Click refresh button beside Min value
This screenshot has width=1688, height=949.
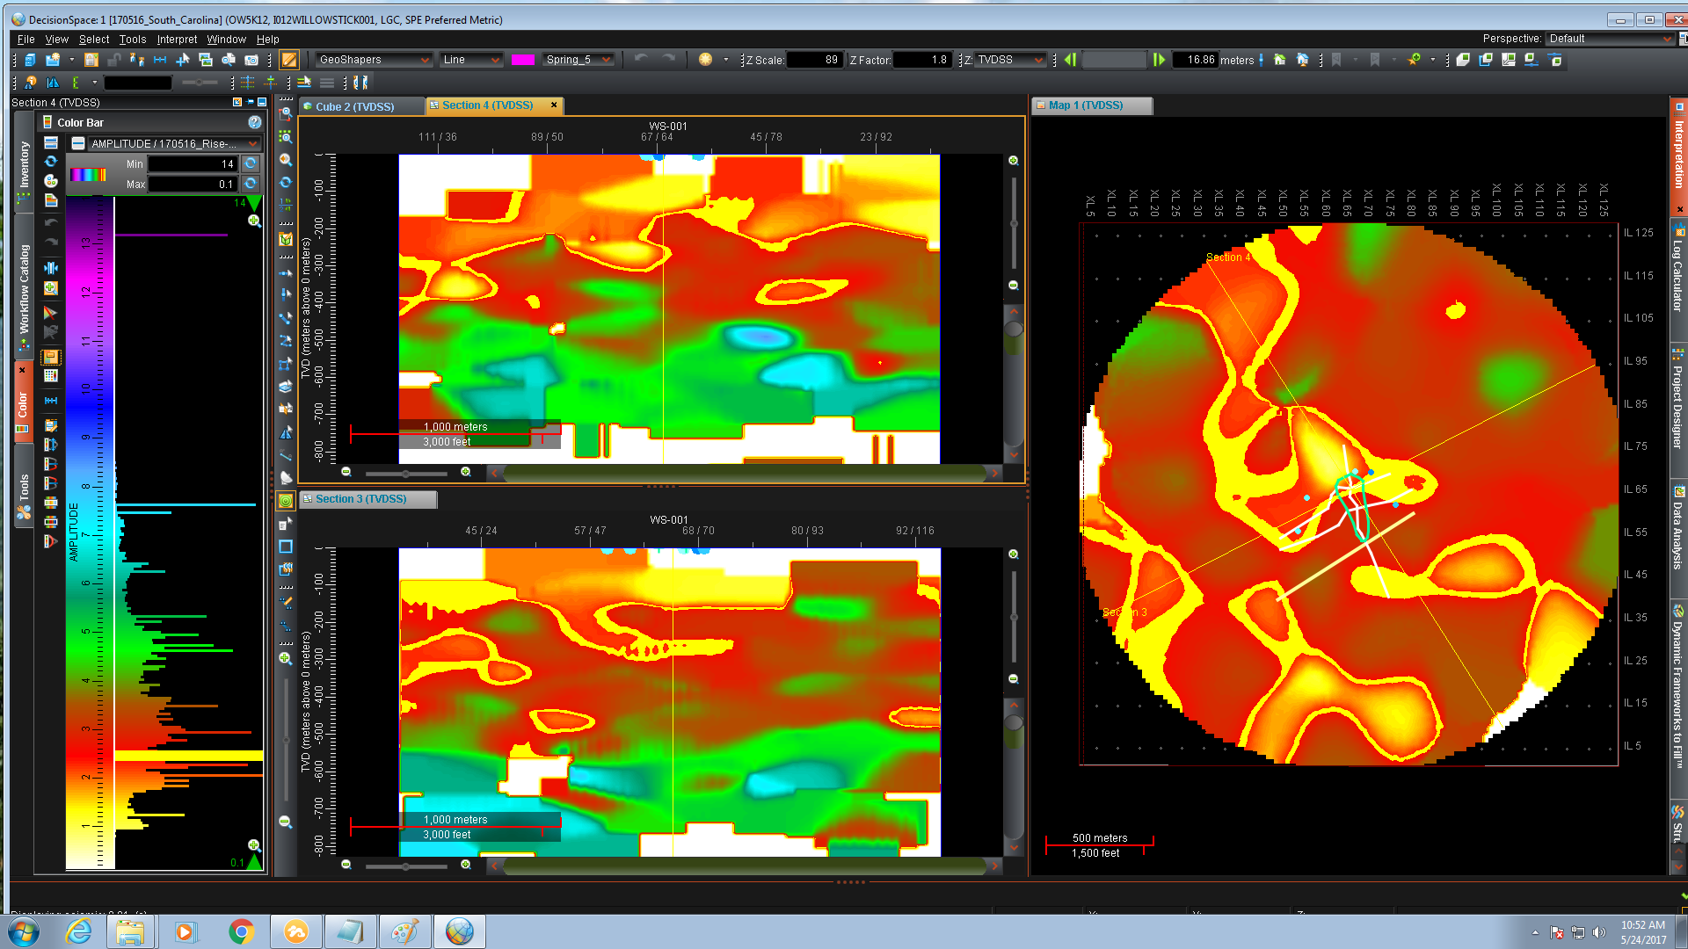251,163
